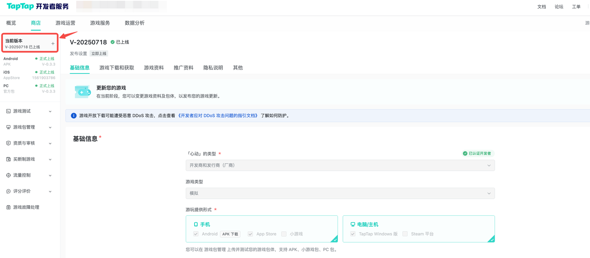Toggle the Android checkbox
590x258 pixels.
[196, 234]
